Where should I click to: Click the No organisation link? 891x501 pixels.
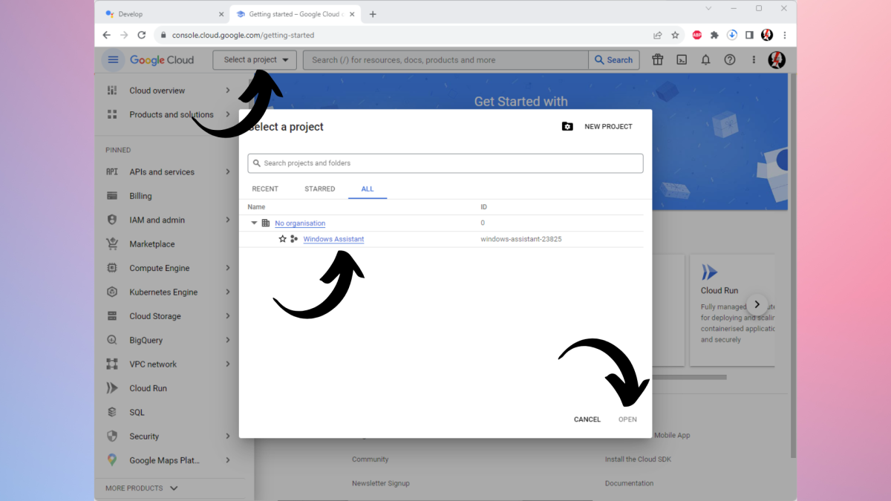click(x=300, y=223)
